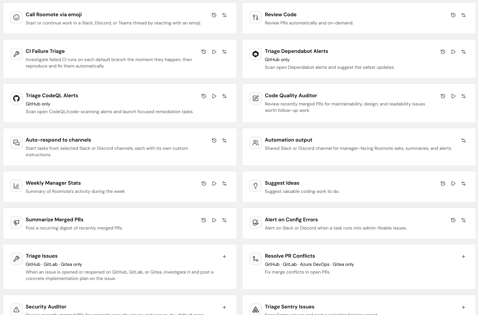
Task: Open settings for Auto-respond to channels
Action: pyautogui.click(x=224, y=140)
